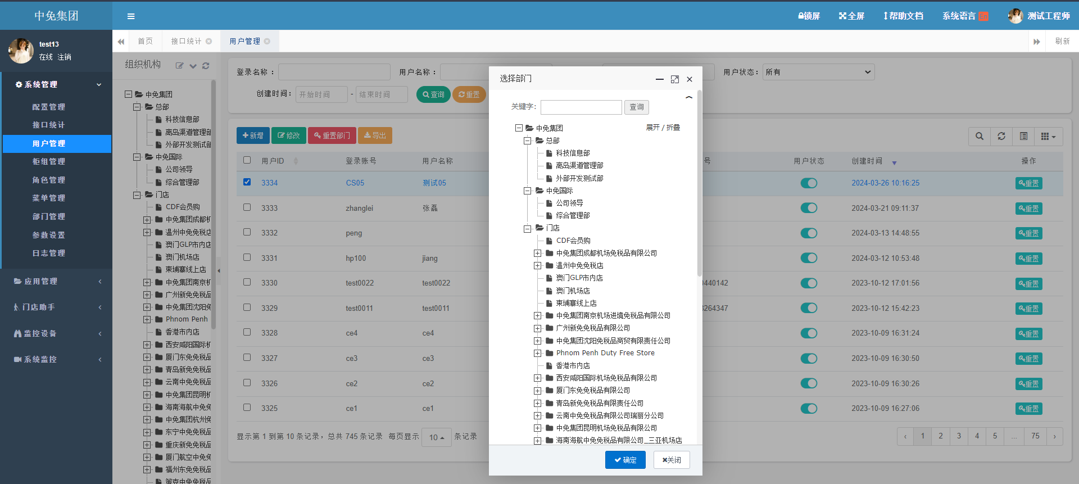The image size is (1079, 484).
Task: Click the 查询 button beside keyword field
Action: point(636,107)
